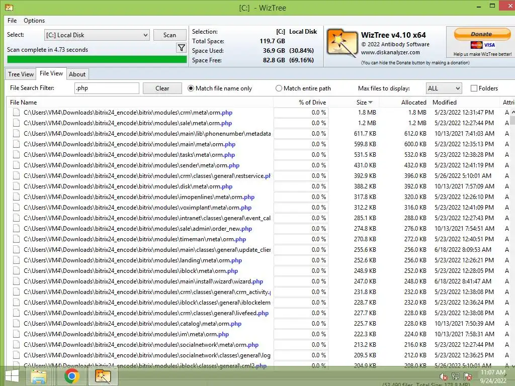
Task: Click the Visa card logo
Action: tap(490, 45)
